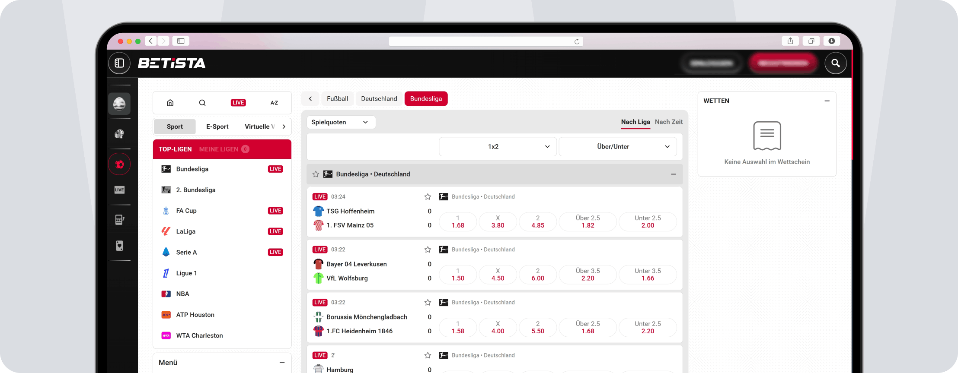Click the Bundesliga breadcrumb chip
Image resolution: width=958 pixels, height=373 pixels.
[x=426, y=99]
